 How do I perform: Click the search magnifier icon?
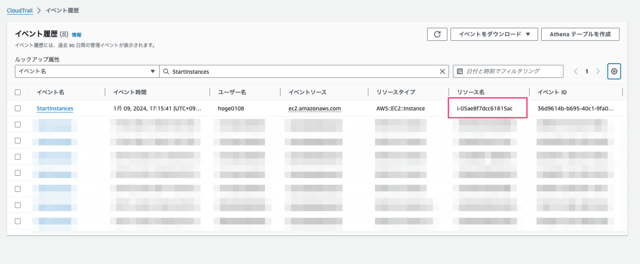166,72
